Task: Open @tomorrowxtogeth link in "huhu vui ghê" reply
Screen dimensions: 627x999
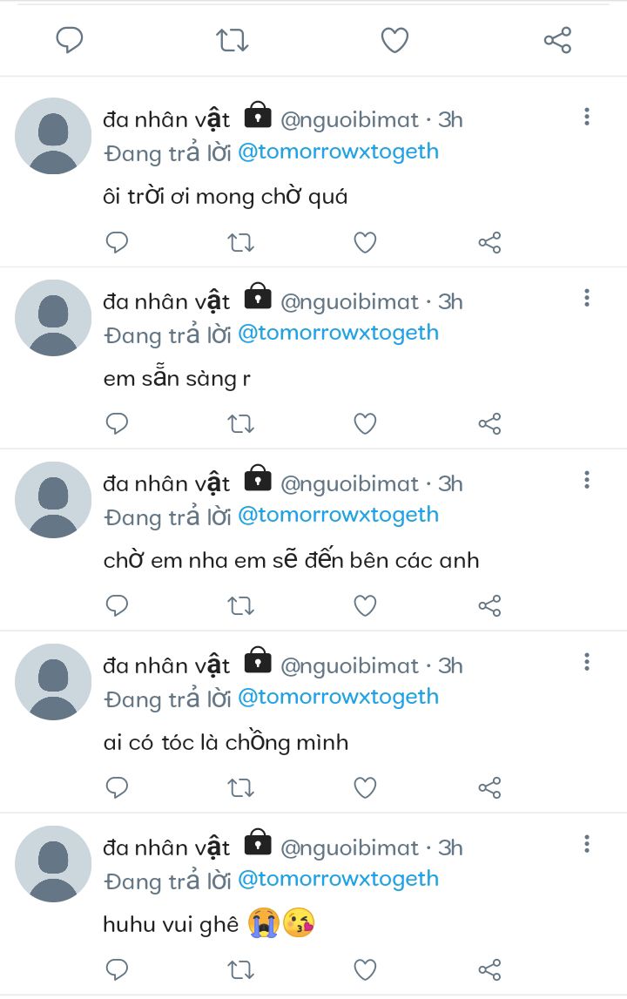Action: pyautogui.click(x=338, y=879)
